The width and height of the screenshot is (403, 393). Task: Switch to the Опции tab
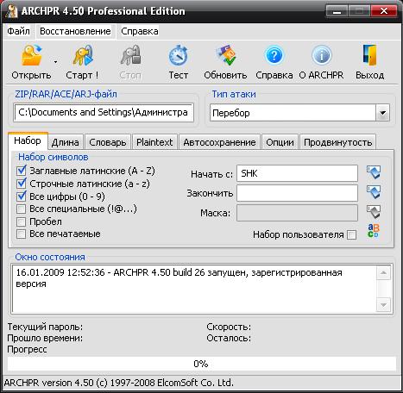280,142
